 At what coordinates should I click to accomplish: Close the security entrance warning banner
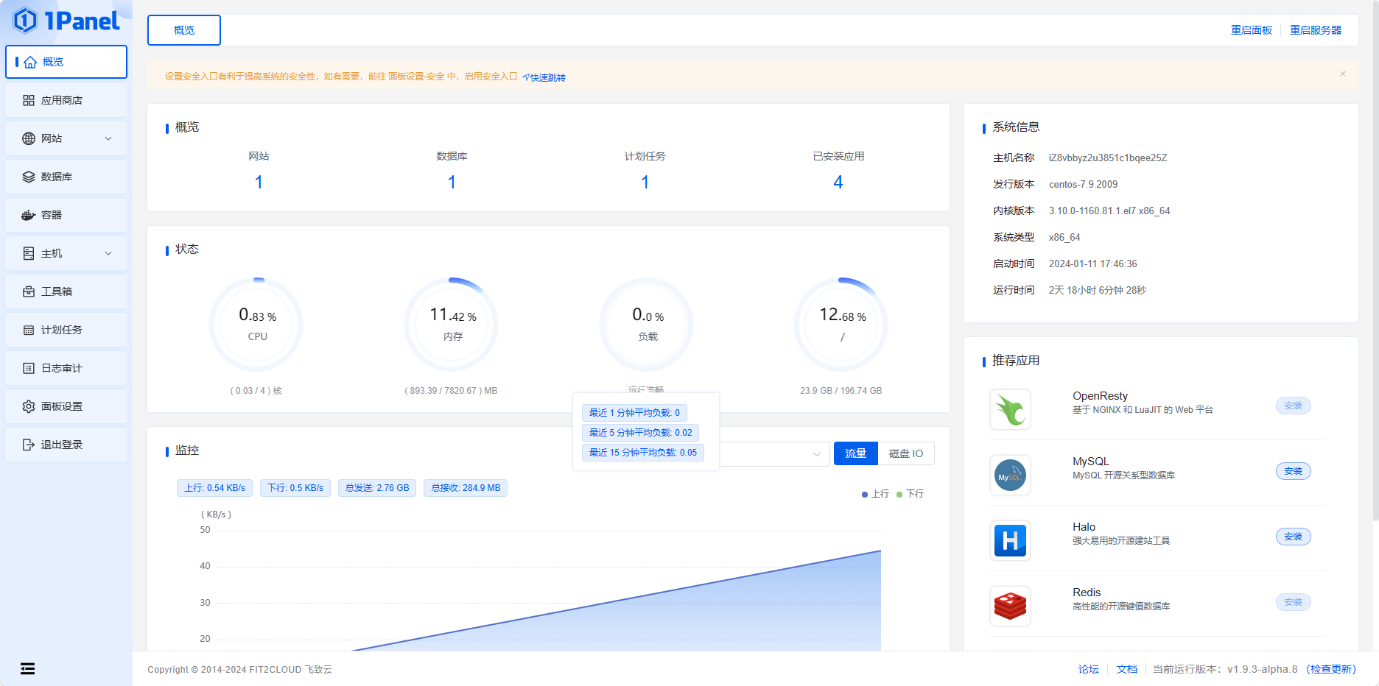(1343, 74)
